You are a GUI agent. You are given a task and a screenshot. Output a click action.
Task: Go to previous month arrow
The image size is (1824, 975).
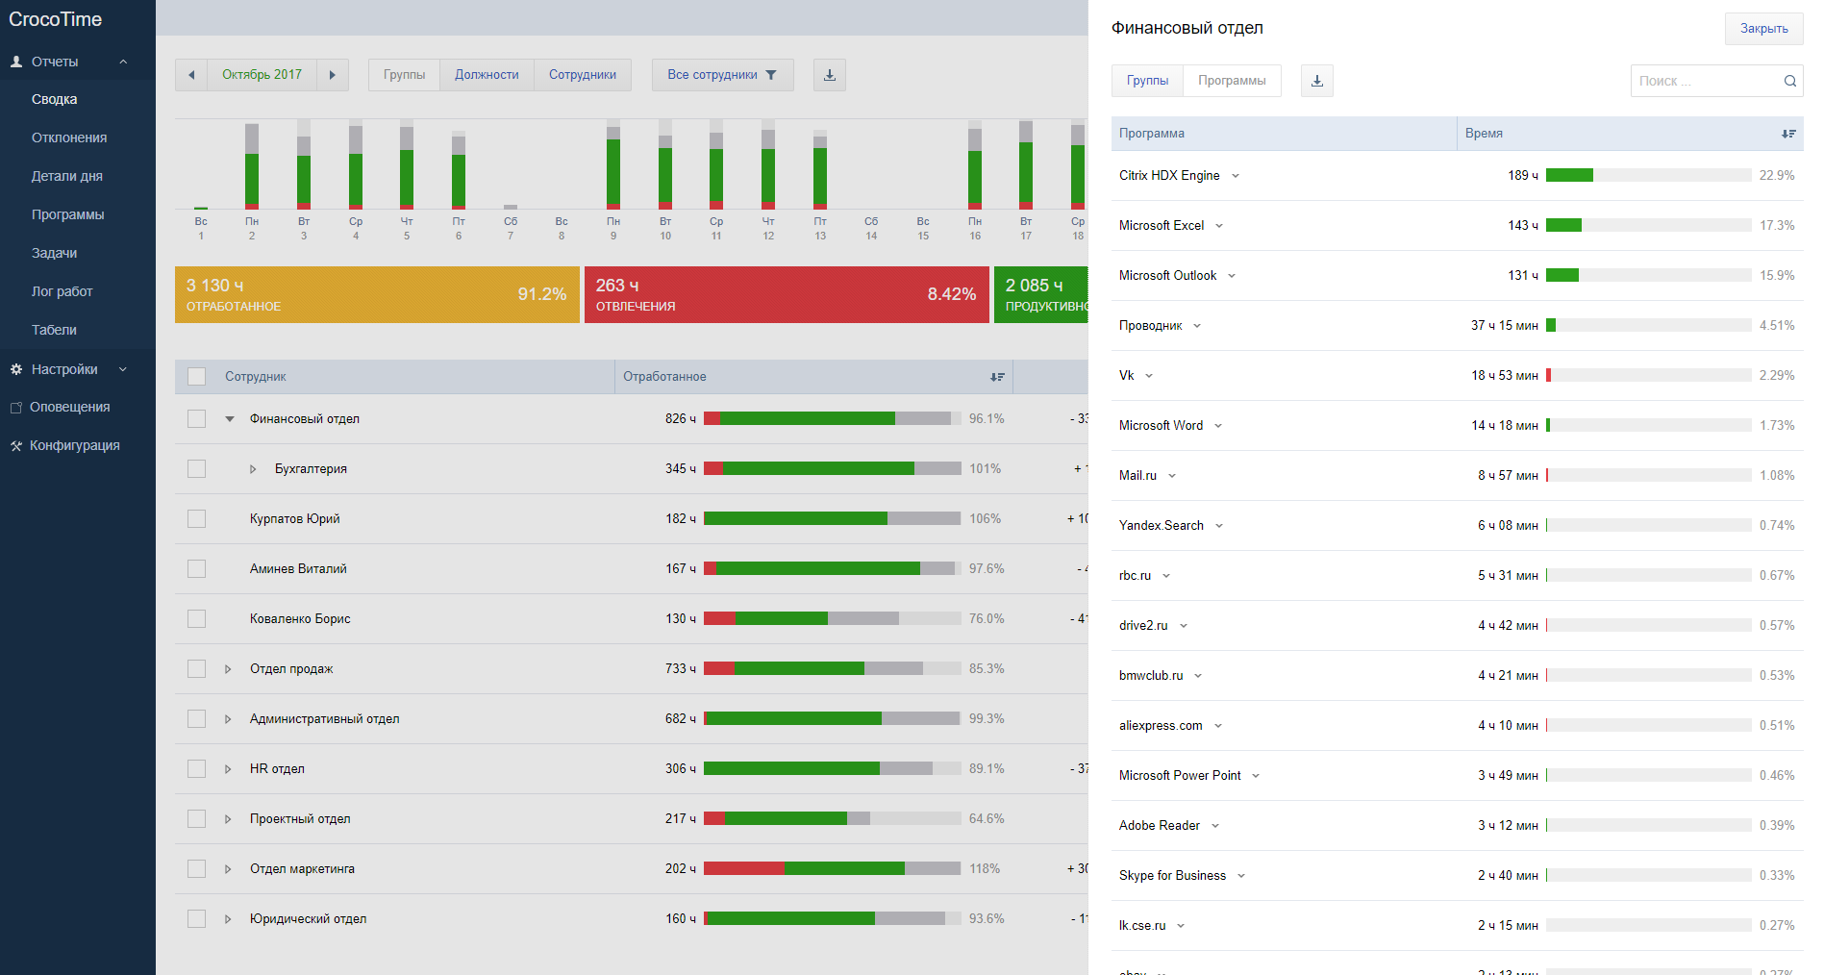(x=191, y=75)
